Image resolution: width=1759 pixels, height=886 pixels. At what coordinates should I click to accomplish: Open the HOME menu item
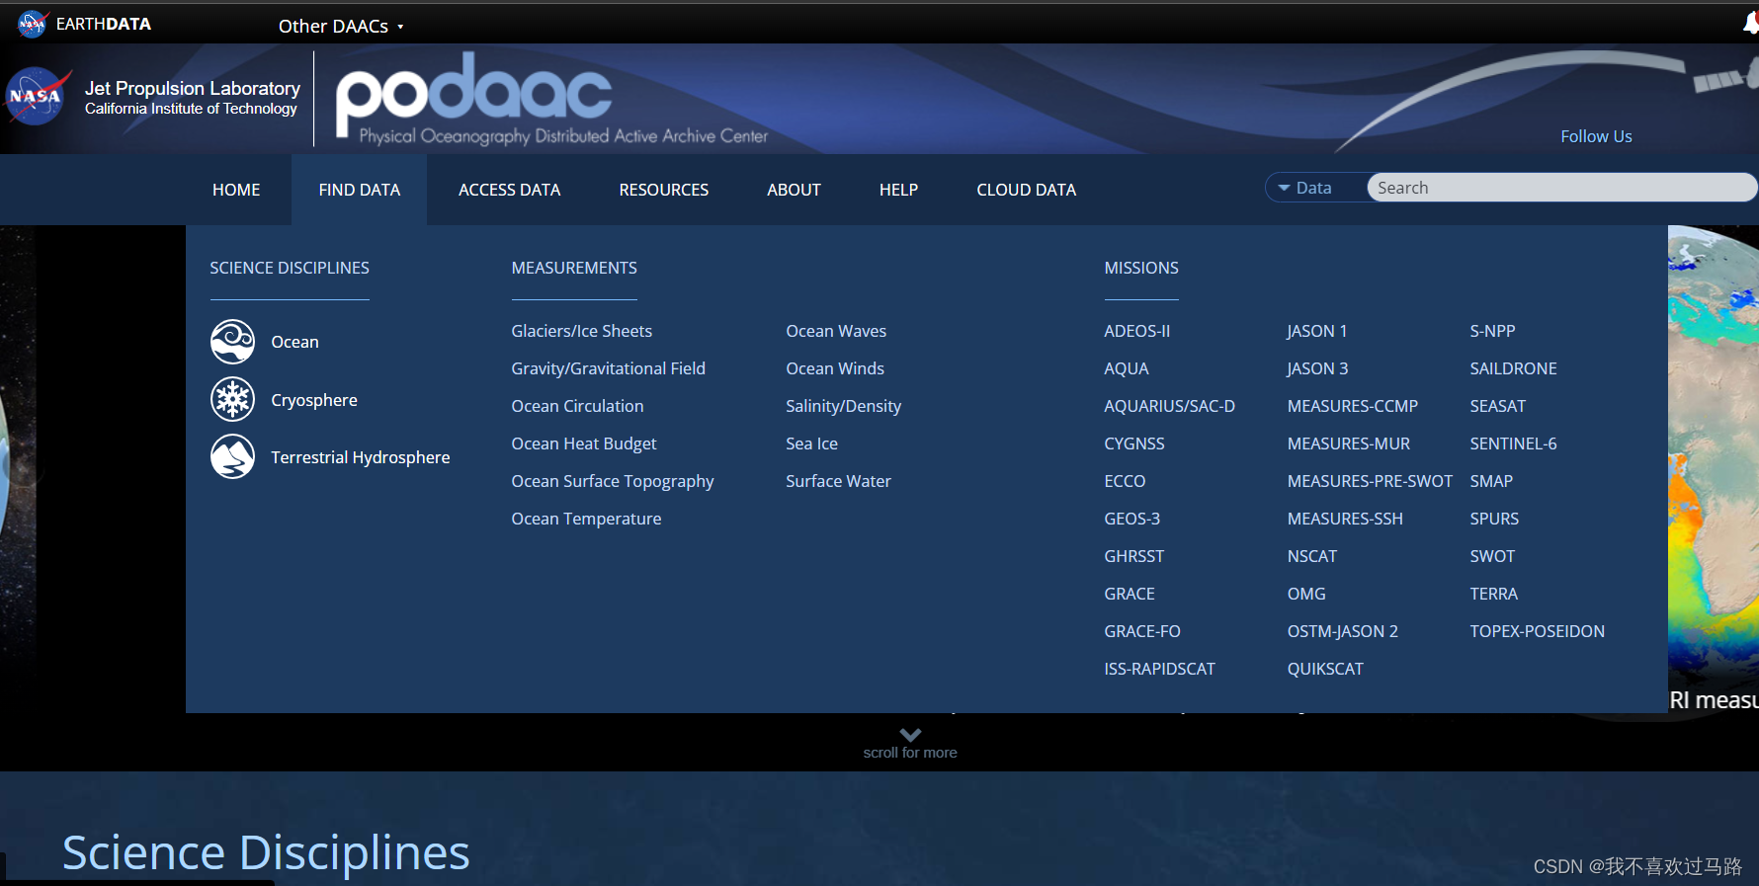coord(236,190)
